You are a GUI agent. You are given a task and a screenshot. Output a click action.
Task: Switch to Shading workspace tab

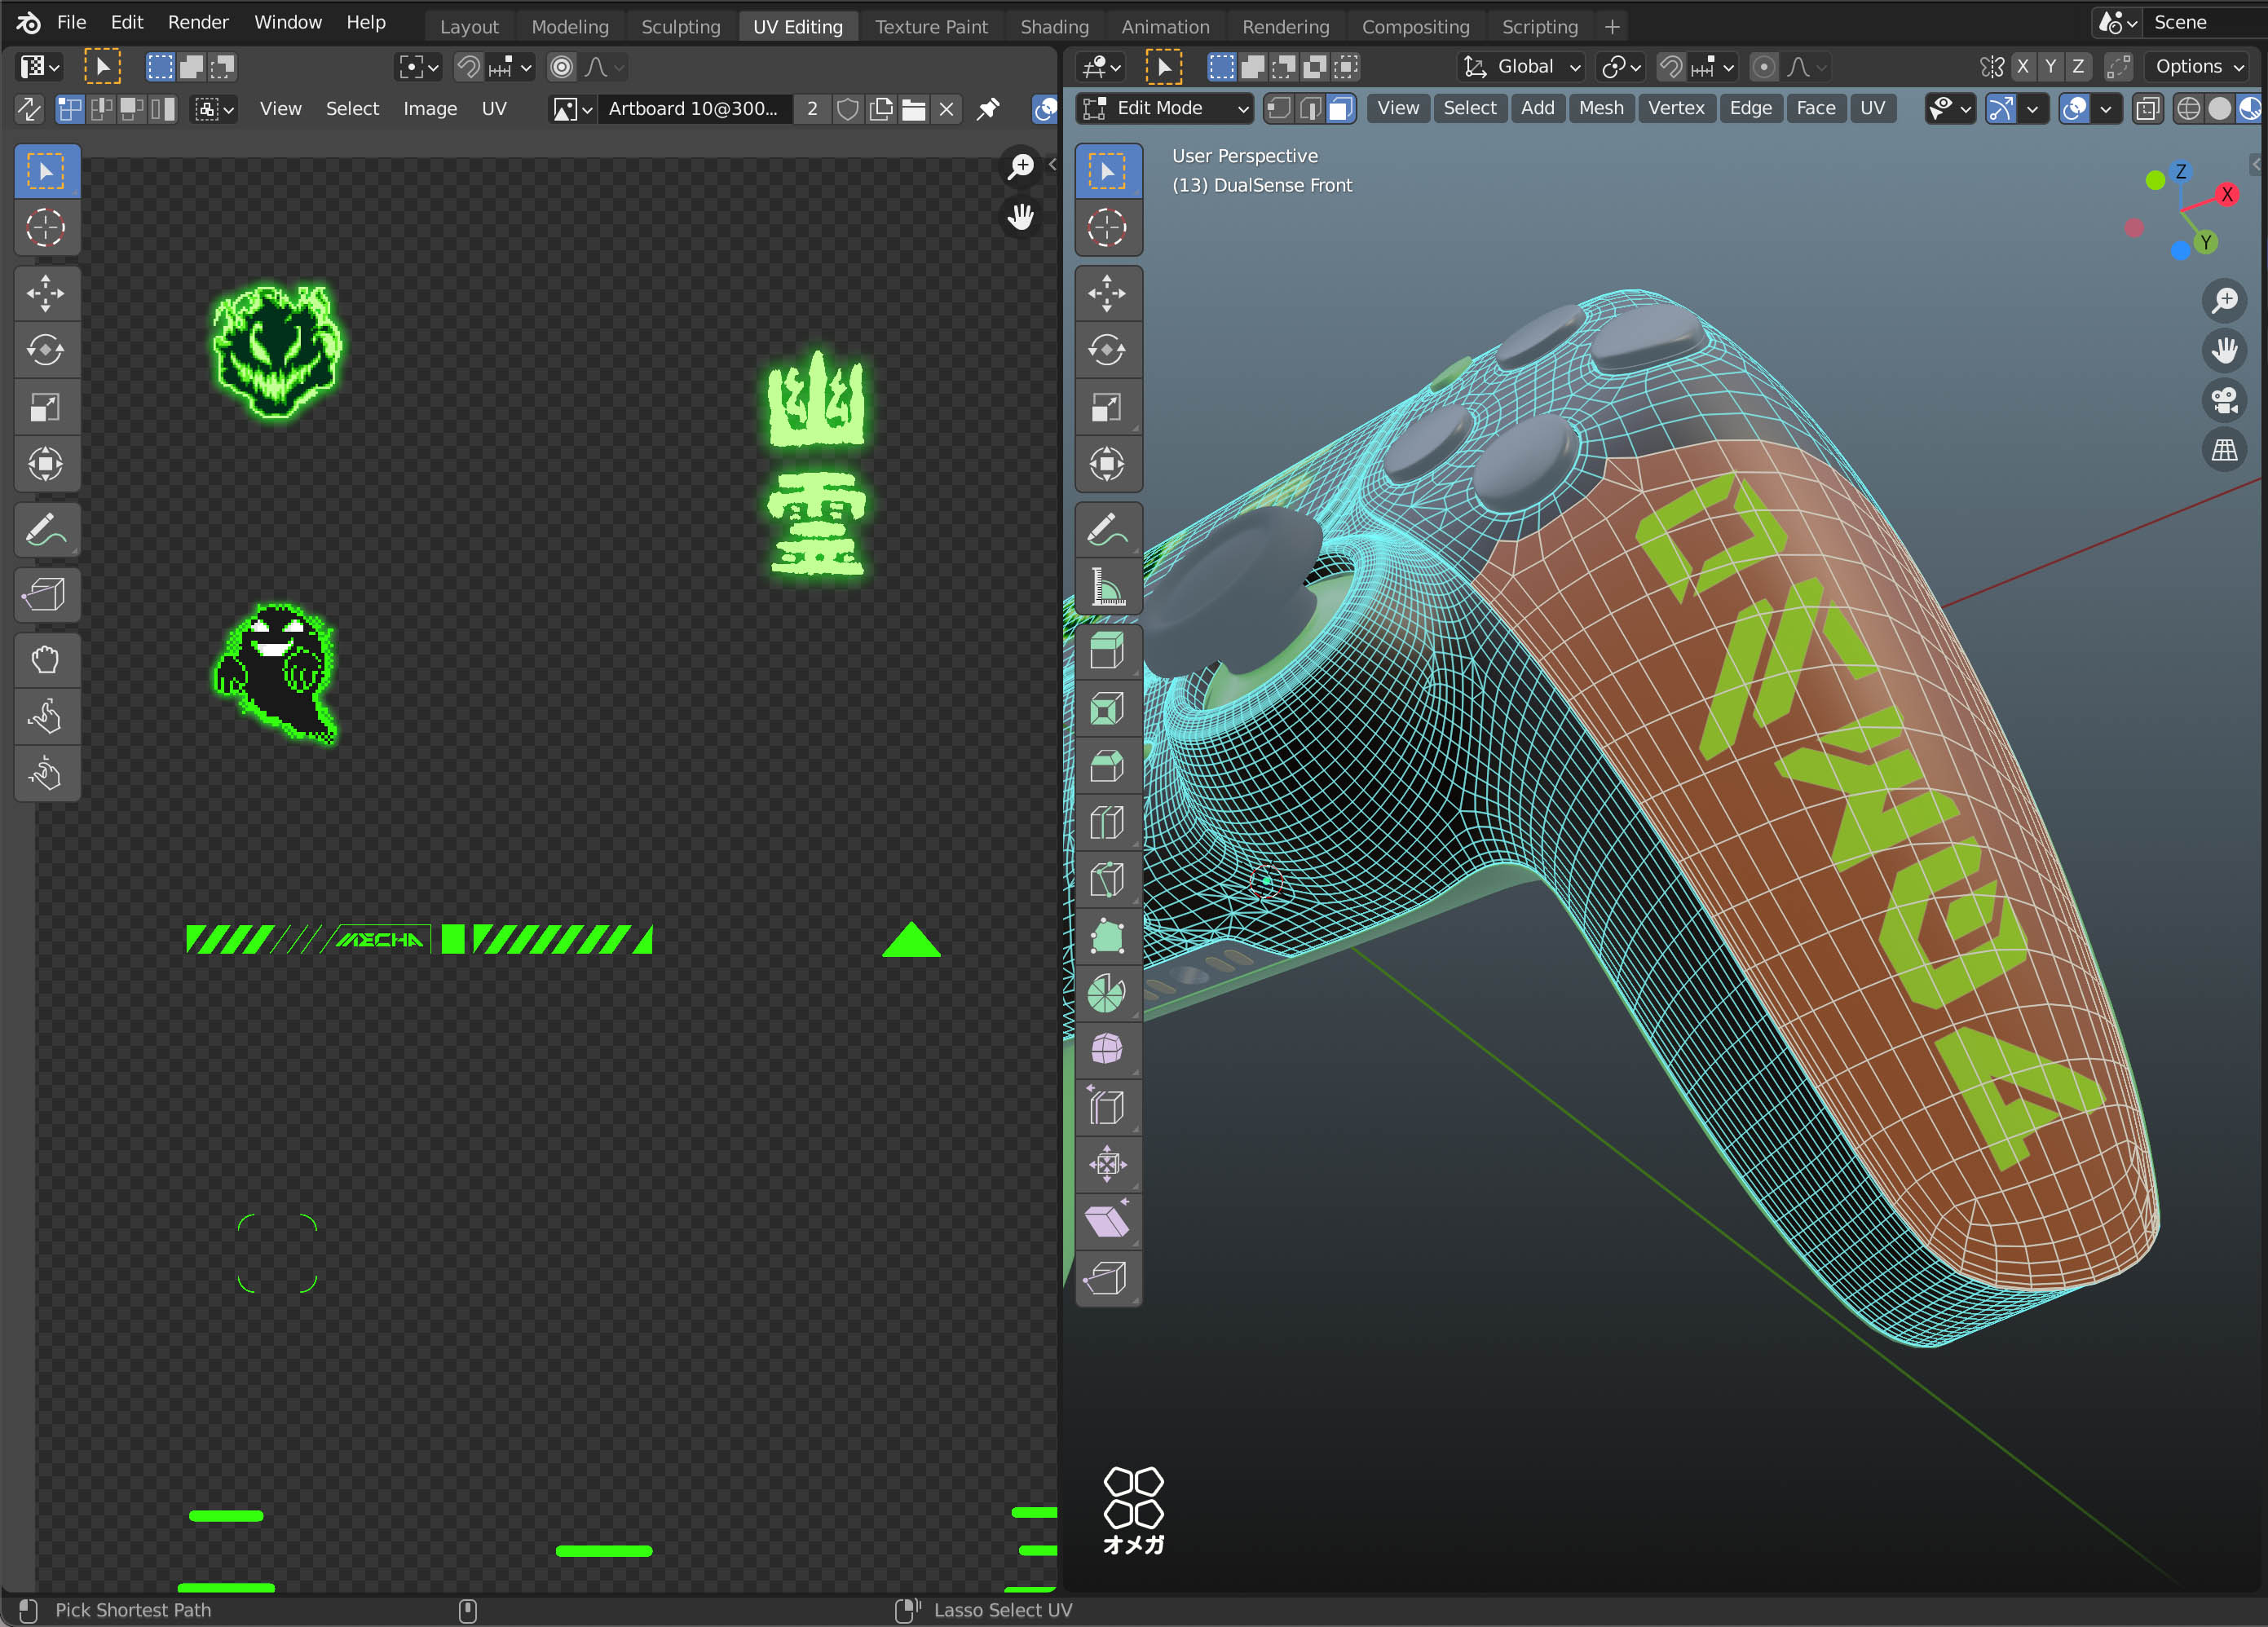pyautogui.click(x=1054, y=27)
